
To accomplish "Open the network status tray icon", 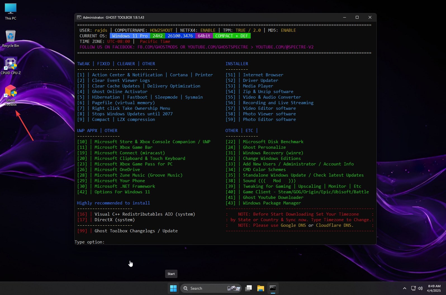I will (413, 288).
